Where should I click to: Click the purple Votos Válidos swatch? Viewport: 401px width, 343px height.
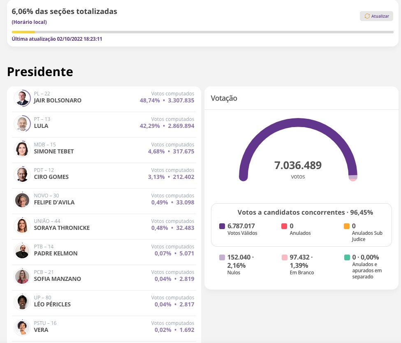(x=222, y=226)
